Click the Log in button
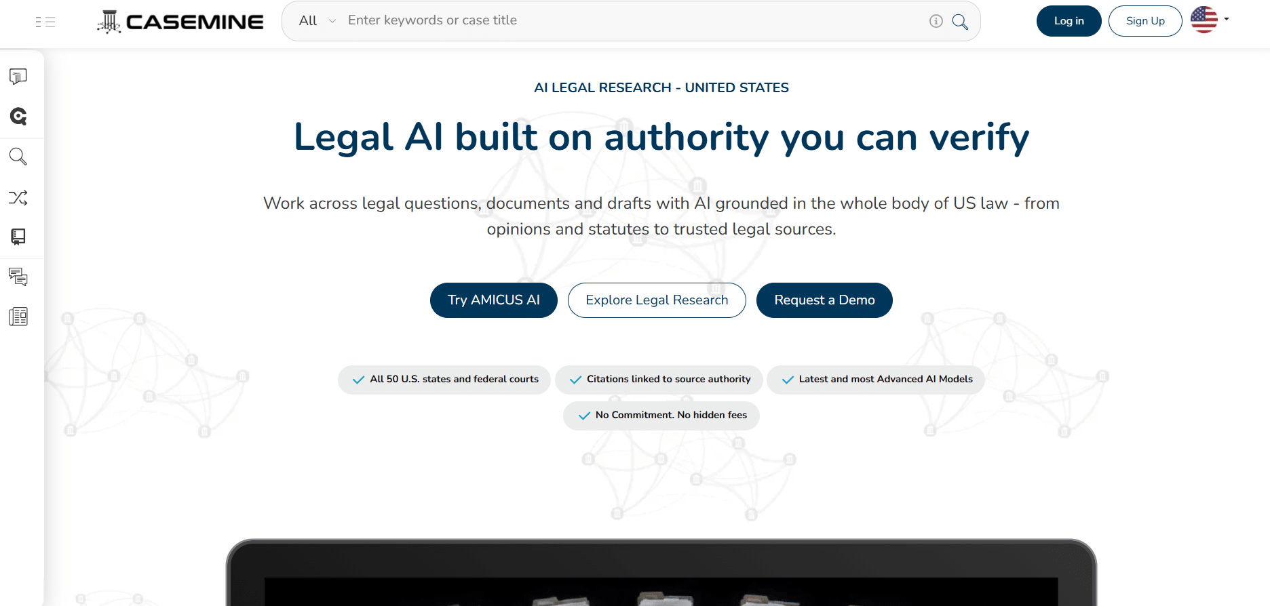The width and height of the screenshot is (1270, 606). (x=1069, y=21)
